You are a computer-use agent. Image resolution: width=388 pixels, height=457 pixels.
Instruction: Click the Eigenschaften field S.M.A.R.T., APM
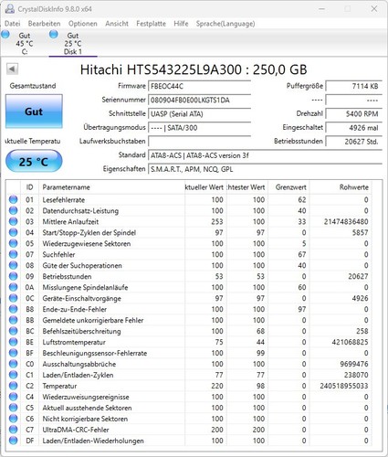tap(265, 169)
